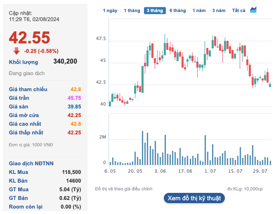This screenshot has height=214, width=276.
Task: Click the area chart icon beside Tất cả
Action: [253, 10]
